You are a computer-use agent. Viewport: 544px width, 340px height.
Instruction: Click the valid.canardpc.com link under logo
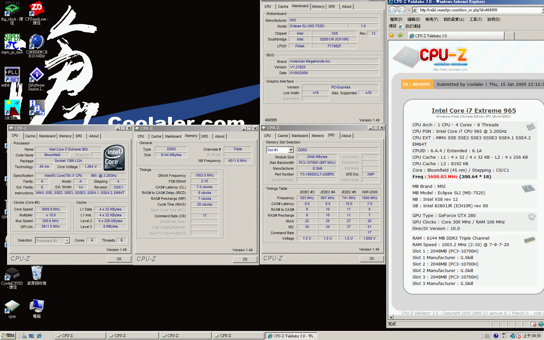450,70
